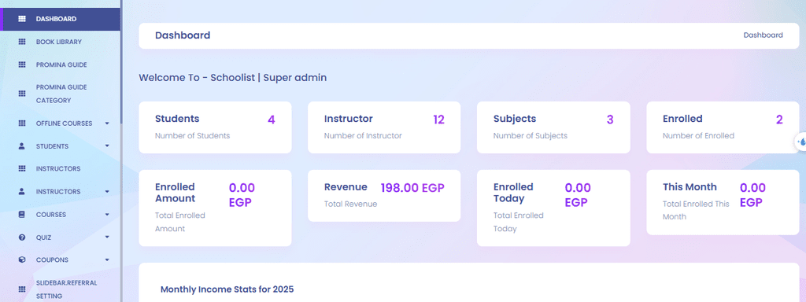Click the Courses book icon
The width and height of the screenshot is (806, 302).
(x=21, y=214)
